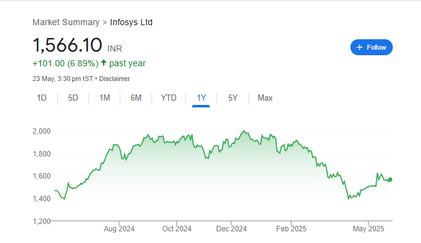The height and width of the screenshot is (243, 421).
Task: Click the May 2025 axis label
Action: tap(368, 229)
